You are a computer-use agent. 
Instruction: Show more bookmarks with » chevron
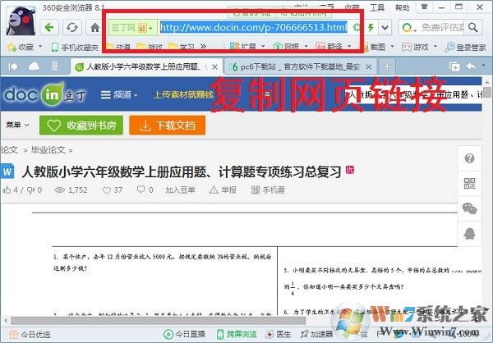click(x=203, y=47)
